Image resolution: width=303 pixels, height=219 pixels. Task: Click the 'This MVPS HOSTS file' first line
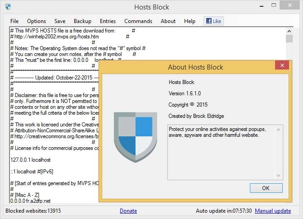click(63, 31)
